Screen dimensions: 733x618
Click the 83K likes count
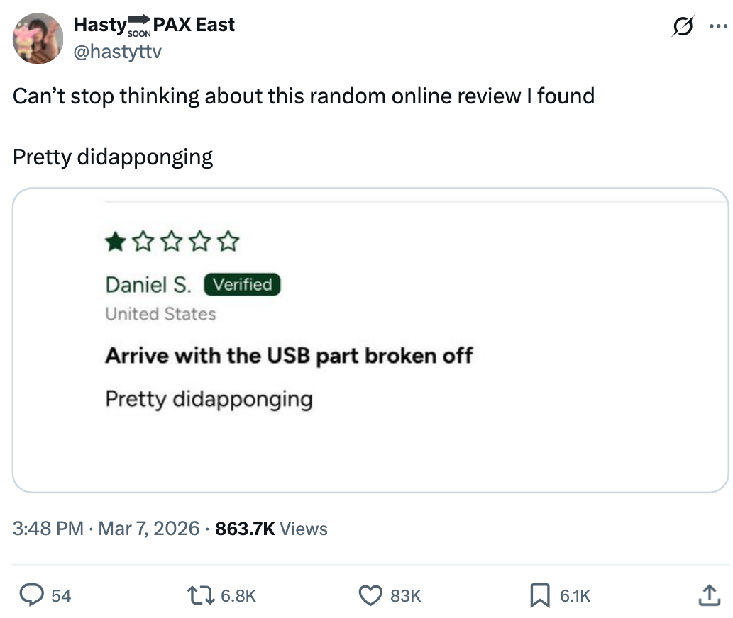[405, 596]
